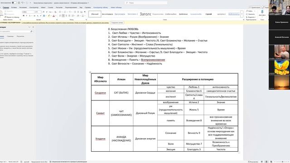Open the Find (Найти) dropdown arrow
The width and height of the screenshot is (290, 163).
click(255, 11)
